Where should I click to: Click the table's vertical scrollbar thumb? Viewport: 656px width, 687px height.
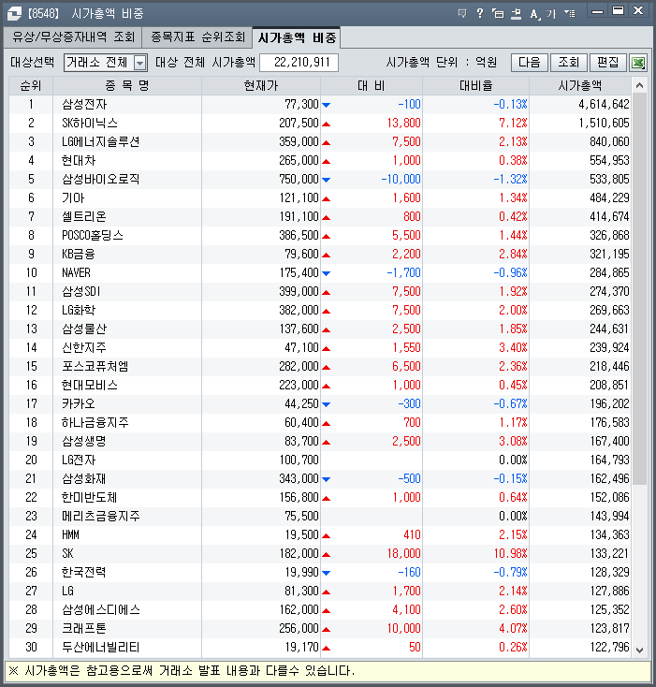(639, 289)
